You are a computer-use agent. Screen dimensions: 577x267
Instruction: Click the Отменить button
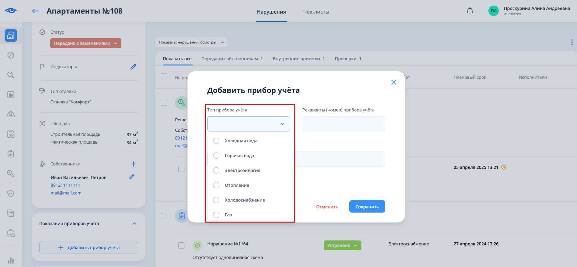click(327, 207)
